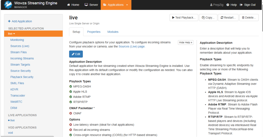
Task: Click Sign Out
Action: point(248,5)
